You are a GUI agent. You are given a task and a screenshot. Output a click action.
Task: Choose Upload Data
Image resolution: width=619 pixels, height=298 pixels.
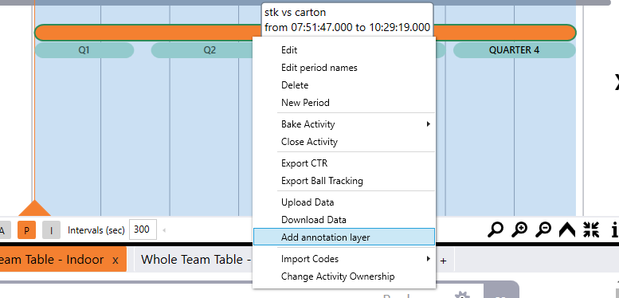(343, 202)
